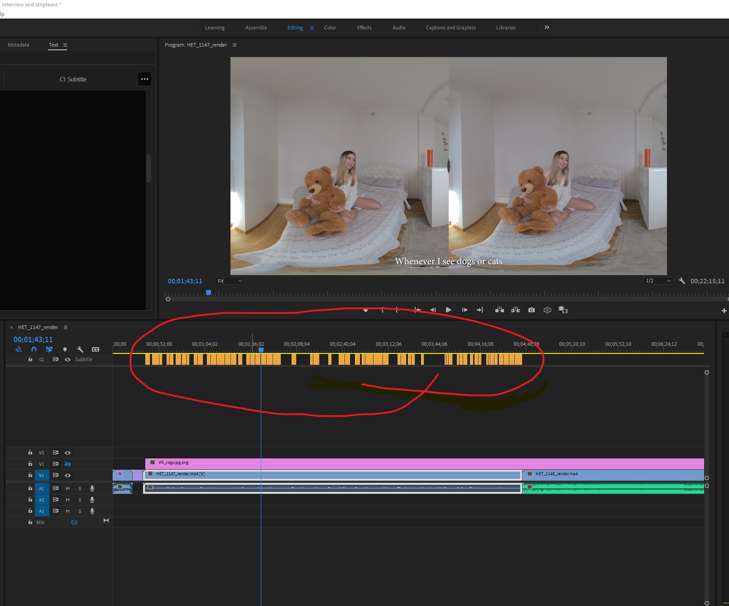Image resolution: width=729 pixels, height=606 pixels.
Task: Select the voice-over record mic on A1
Action: (x=92, y=488)
